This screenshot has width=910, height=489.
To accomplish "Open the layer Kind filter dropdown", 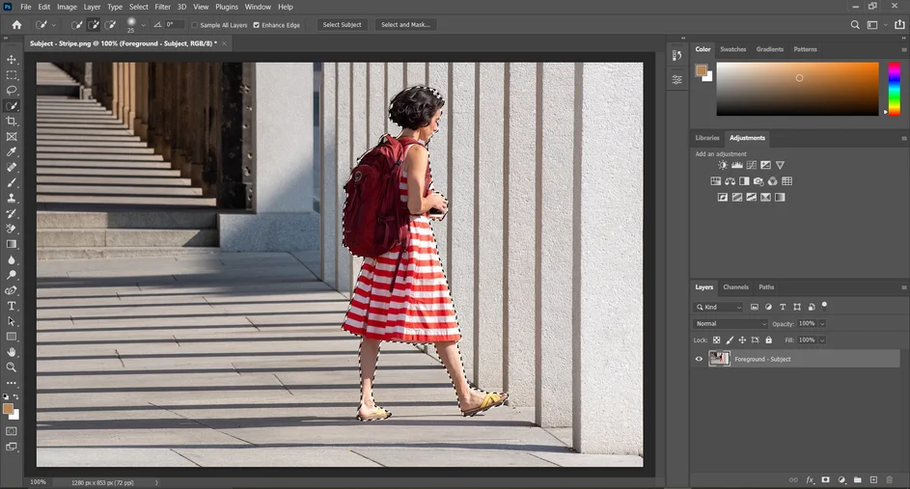I will pyautogui.click(x=719, y=308).
